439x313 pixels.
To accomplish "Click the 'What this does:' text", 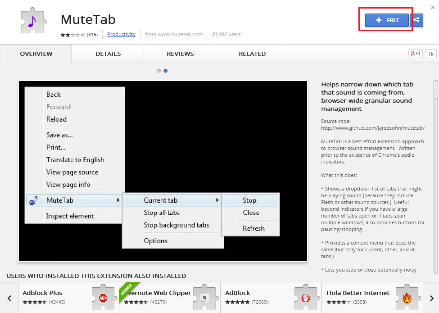I will [339, 175].
